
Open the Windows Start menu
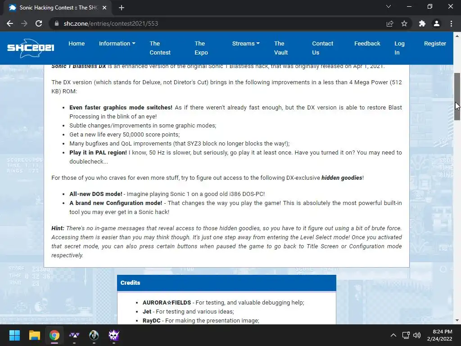[14, 335]
